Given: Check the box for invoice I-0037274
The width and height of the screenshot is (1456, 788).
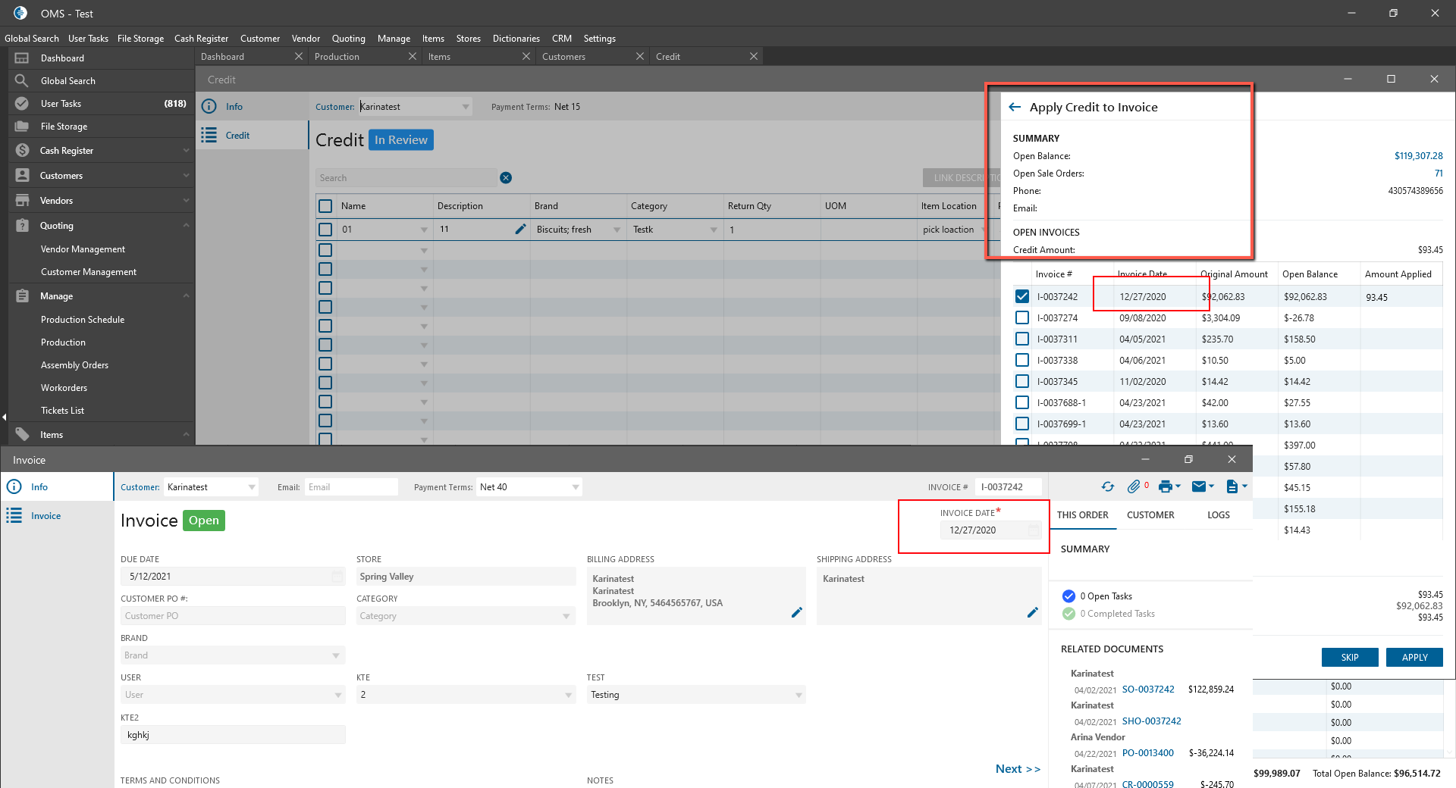Looking at the screenshot, I should [1022, 318].
